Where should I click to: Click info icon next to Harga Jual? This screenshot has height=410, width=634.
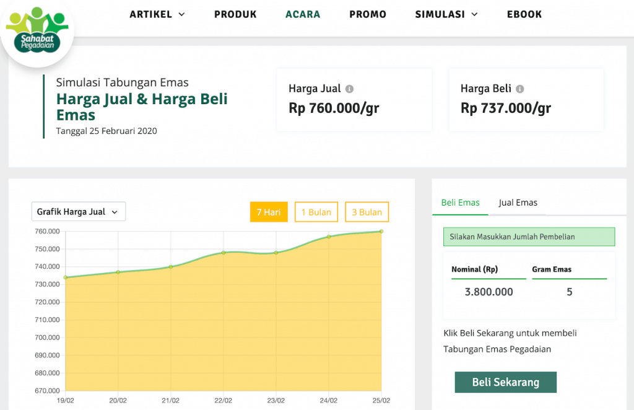(350, 89)
